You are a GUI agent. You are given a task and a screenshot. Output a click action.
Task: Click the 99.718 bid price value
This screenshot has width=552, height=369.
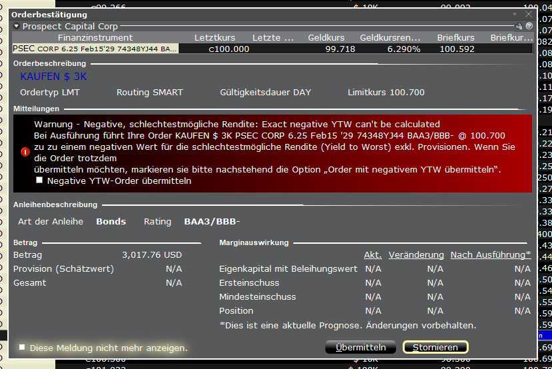[340, 49]
